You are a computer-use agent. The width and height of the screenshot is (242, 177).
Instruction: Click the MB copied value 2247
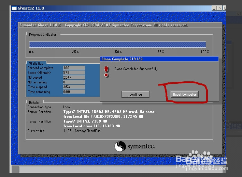coord(74,77)
